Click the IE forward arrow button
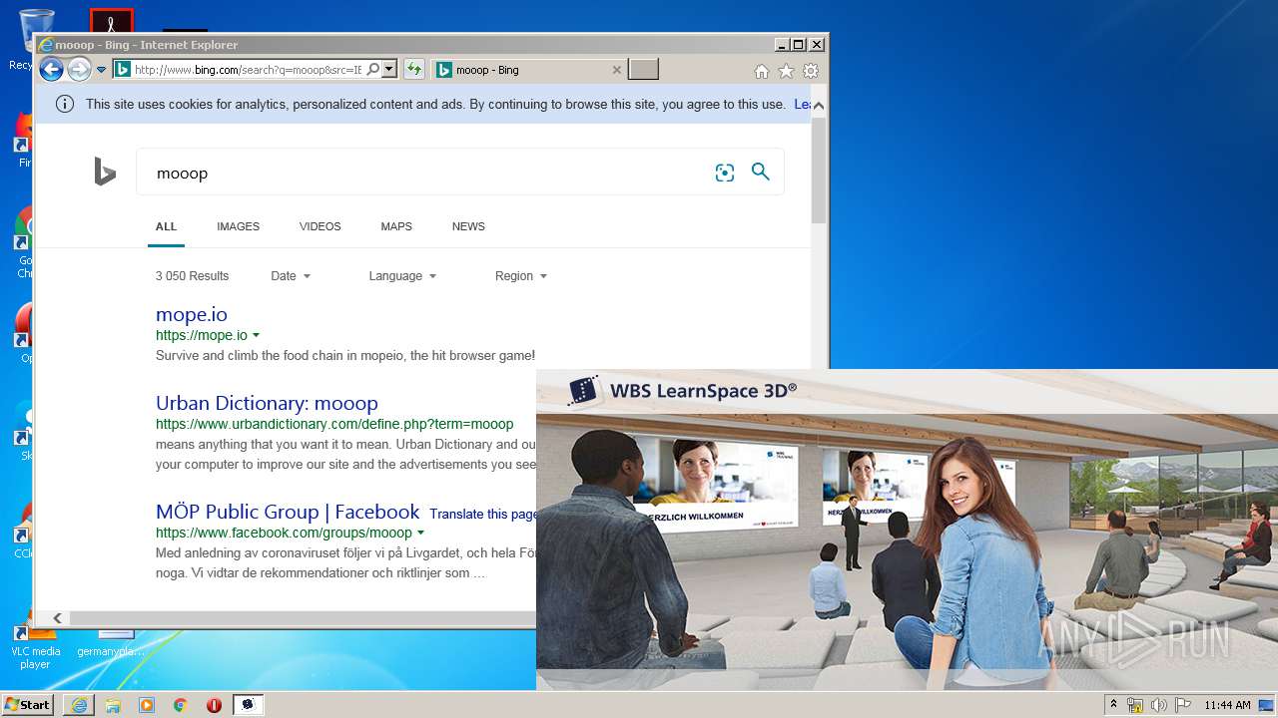1278x718 pixels. pyautogui.click(x=80, y=70)
